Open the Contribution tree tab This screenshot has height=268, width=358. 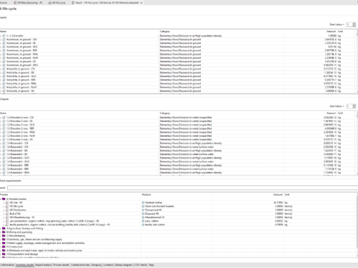[x=80, y=265]
